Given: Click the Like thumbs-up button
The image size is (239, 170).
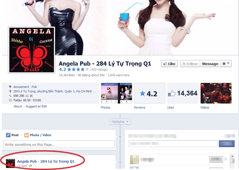Looking at the screenshot, I should (x=169, y=64).
